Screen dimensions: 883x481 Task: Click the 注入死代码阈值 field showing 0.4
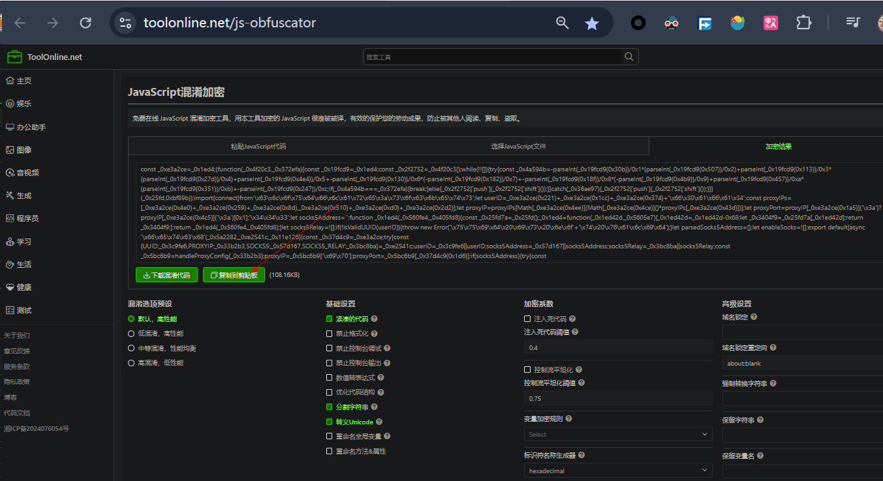[618, 347]
